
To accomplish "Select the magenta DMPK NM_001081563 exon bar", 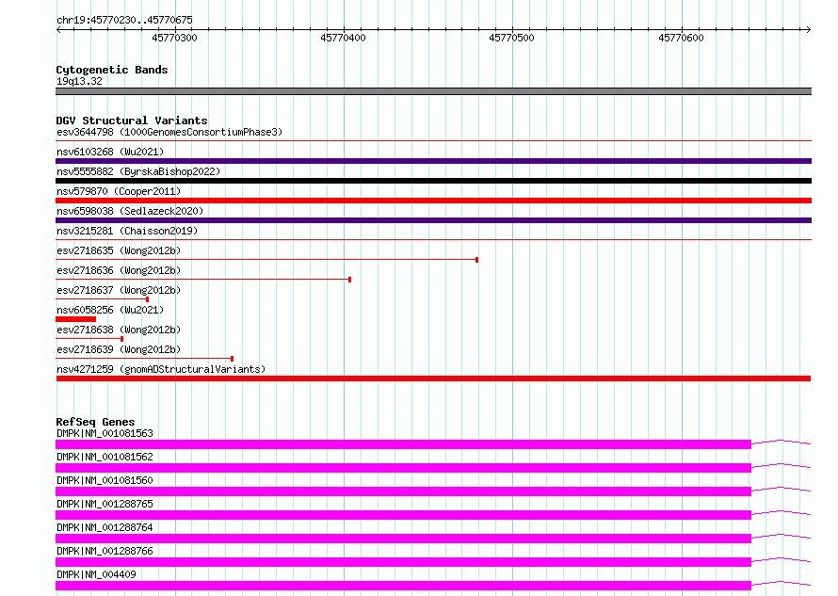I will pyautogui.click(x=404, y=444).
